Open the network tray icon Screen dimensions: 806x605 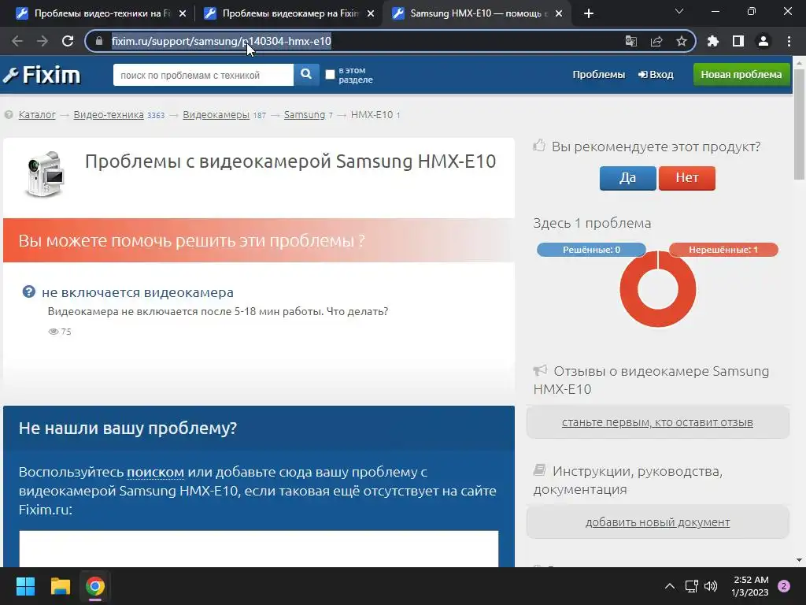691,586
